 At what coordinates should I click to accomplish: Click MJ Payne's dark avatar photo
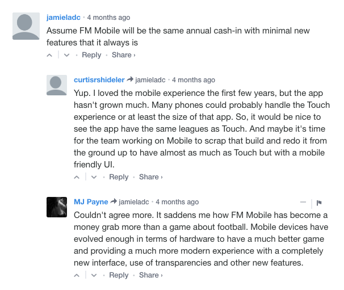point(57,207)
